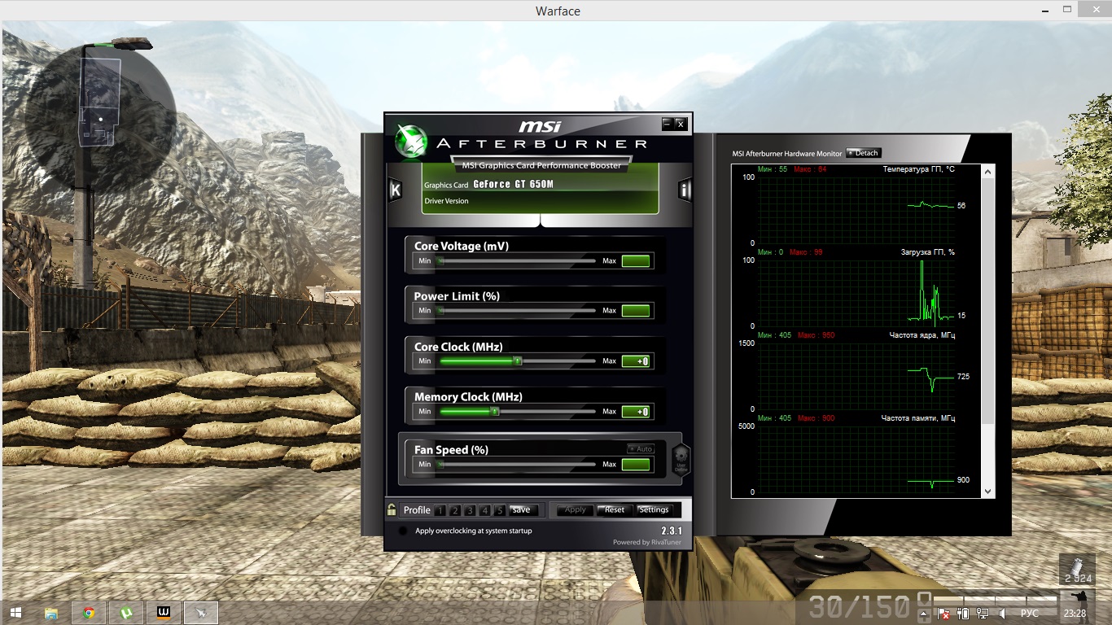
Task: Click the Fan Speed value field
Action: tap(636, 465)
